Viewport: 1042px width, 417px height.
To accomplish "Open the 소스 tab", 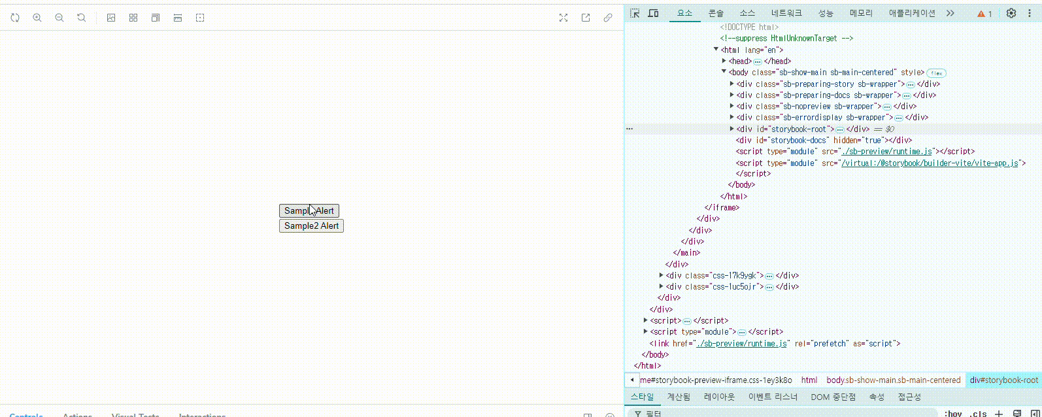I will [747, 13].
